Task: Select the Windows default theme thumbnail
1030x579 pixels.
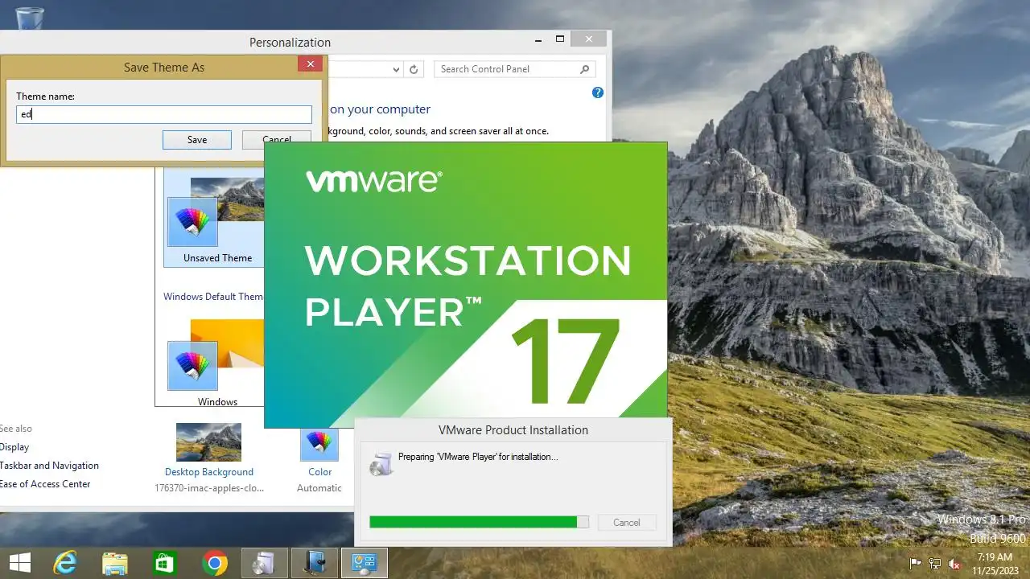Action: click(x=216, y=355)
